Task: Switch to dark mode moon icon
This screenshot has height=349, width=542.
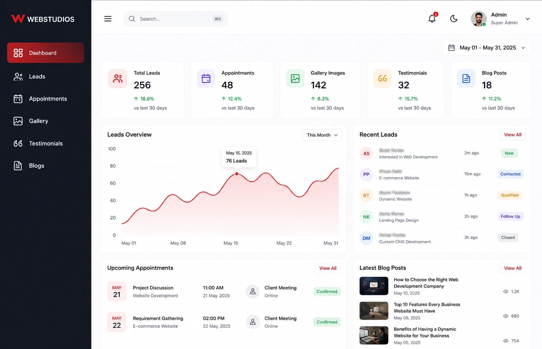Action: click(454, 19)
